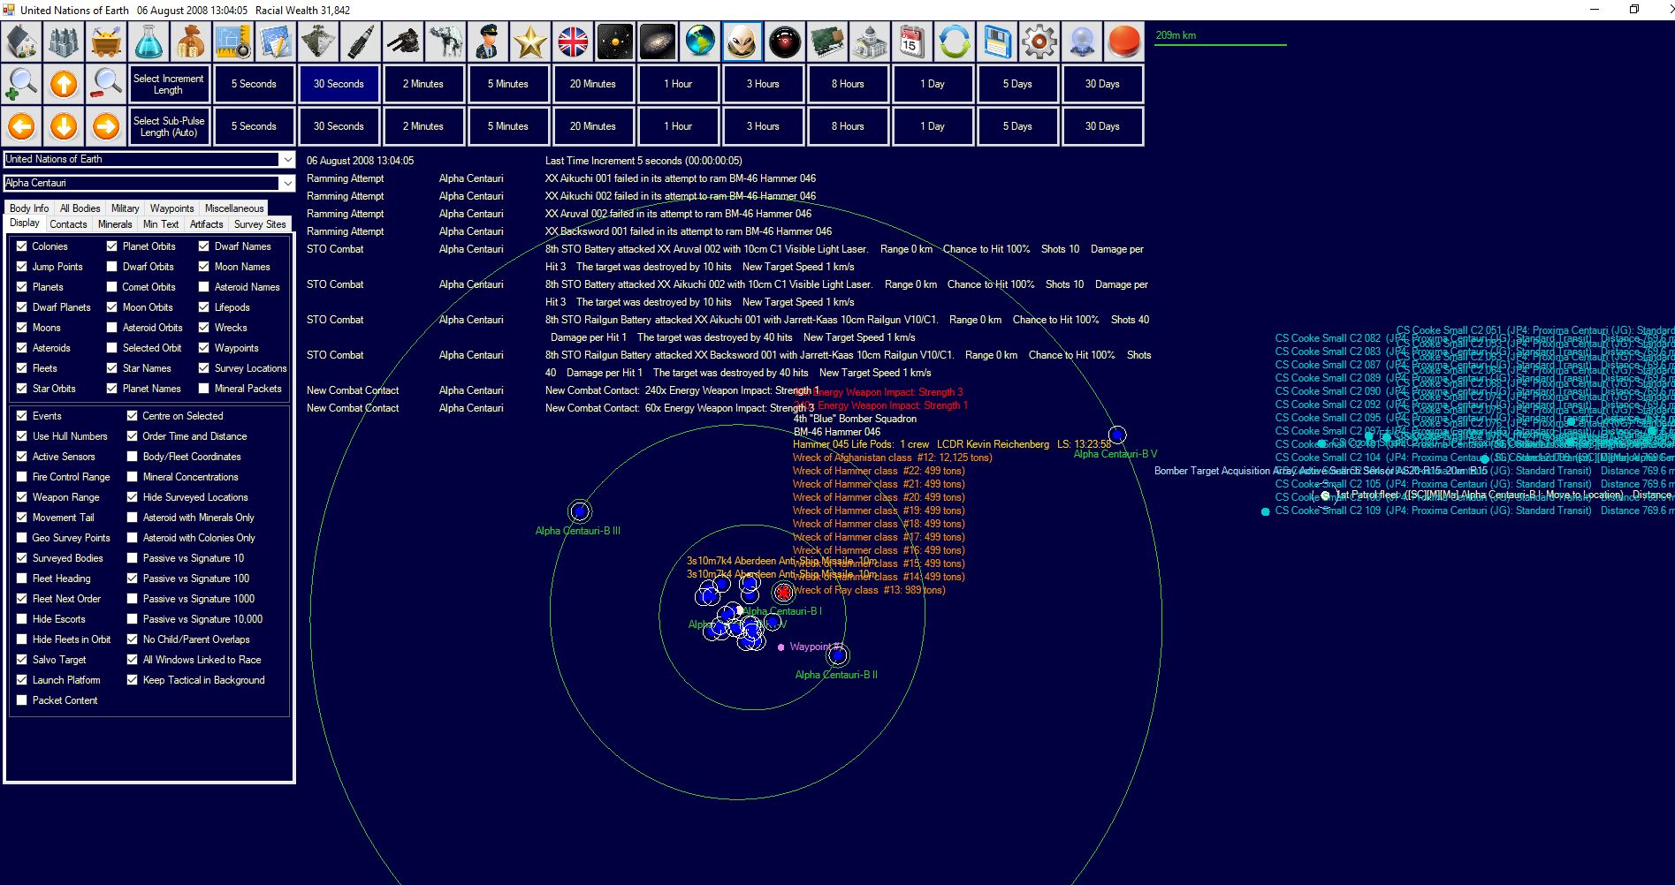Viewport: 1675px width, 885px height.
Task: Open the blueprint with pencil icon
Action: click(276, 42)
